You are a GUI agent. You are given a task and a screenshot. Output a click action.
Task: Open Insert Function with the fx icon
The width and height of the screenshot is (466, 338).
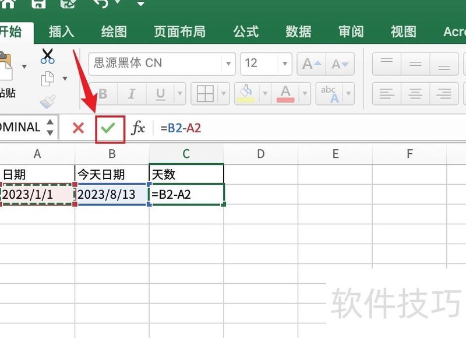(138, 127)
